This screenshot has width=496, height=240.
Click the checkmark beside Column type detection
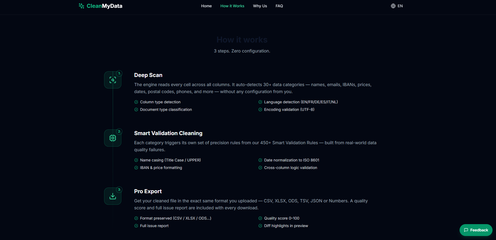pyautogui.click(x=136, y=102)
